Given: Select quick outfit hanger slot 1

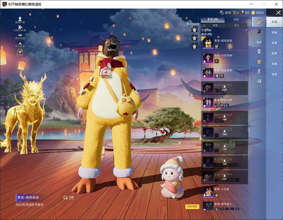Looking at the screenshot, I should pyautogui.click(x=194, y=29).
